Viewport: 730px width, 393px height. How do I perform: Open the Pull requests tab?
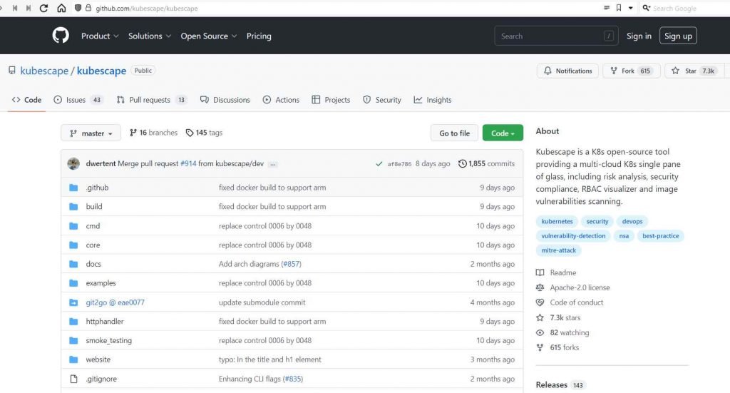[151, 100]
